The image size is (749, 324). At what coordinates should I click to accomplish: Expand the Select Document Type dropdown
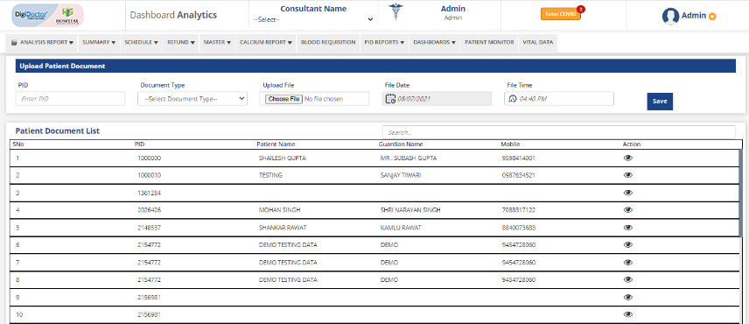(x=192, y=99)
